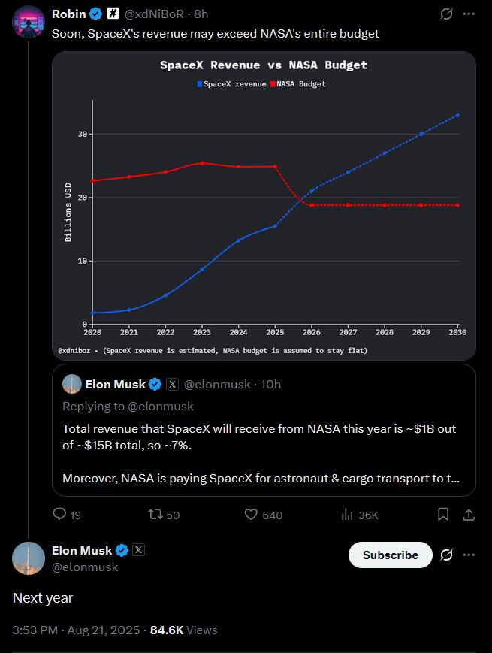Screen dimensions: 492x653
Task: Click the Grok icon beside the Subscribe button
Action: [x=445, y=555]
